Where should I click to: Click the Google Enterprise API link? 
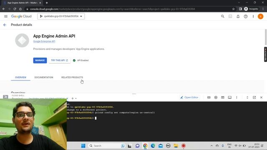pyautogui.click(x=44, y=41)
